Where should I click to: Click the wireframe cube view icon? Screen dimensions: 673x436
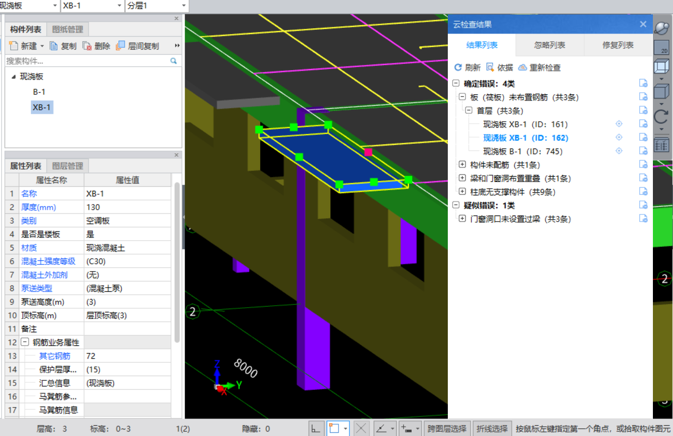tap(661, 67)
